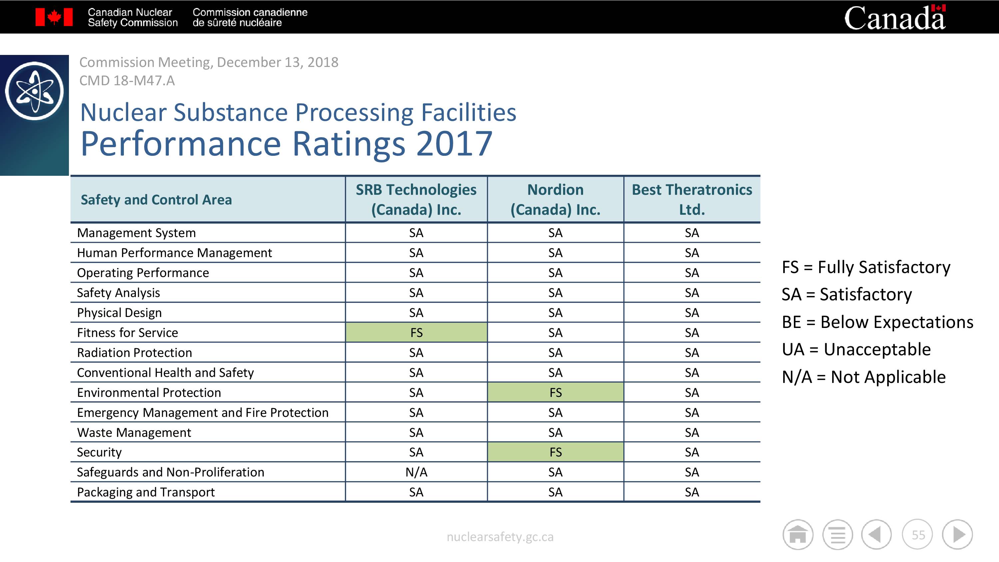Click the green FS cell in Security row
999x562 pixels.
[x=555, y=452]
